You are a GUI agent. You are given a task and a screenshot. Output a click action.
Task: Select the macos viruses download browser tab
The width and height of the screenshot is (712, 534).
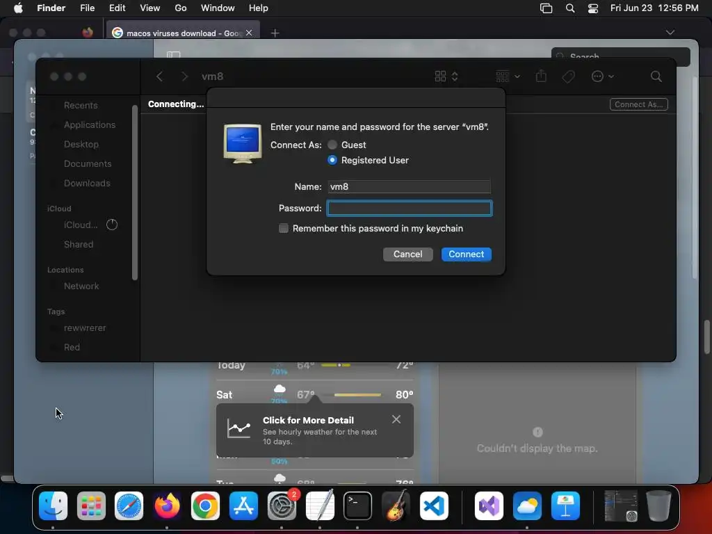click(183, 33)
